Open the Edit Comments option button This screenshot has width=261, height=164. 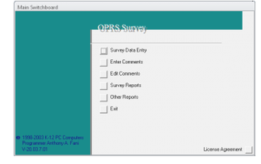click(104, 74)
